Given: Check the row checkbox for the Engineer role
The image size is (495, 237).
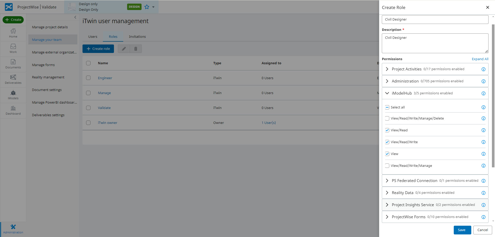Looking at the screenshot, I should tap(88, 78).
